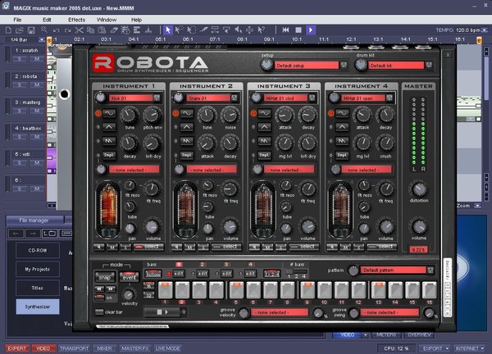
Task: Click the speaker preview tool icon
Action: point(239,30)
